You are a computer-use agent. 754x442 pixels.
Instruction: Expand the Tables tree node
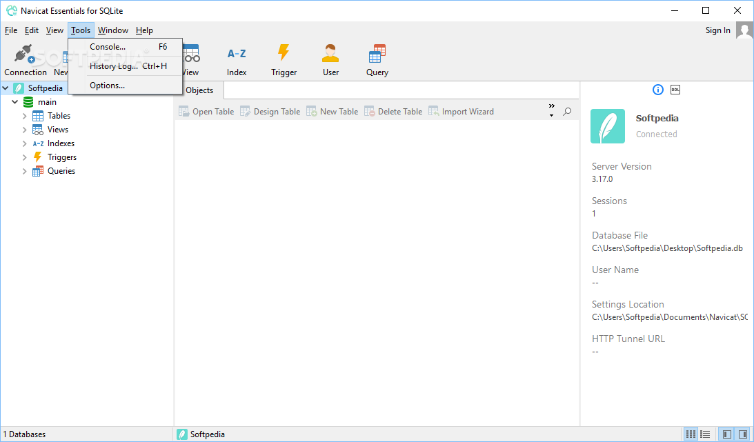(x=25, y=116)
